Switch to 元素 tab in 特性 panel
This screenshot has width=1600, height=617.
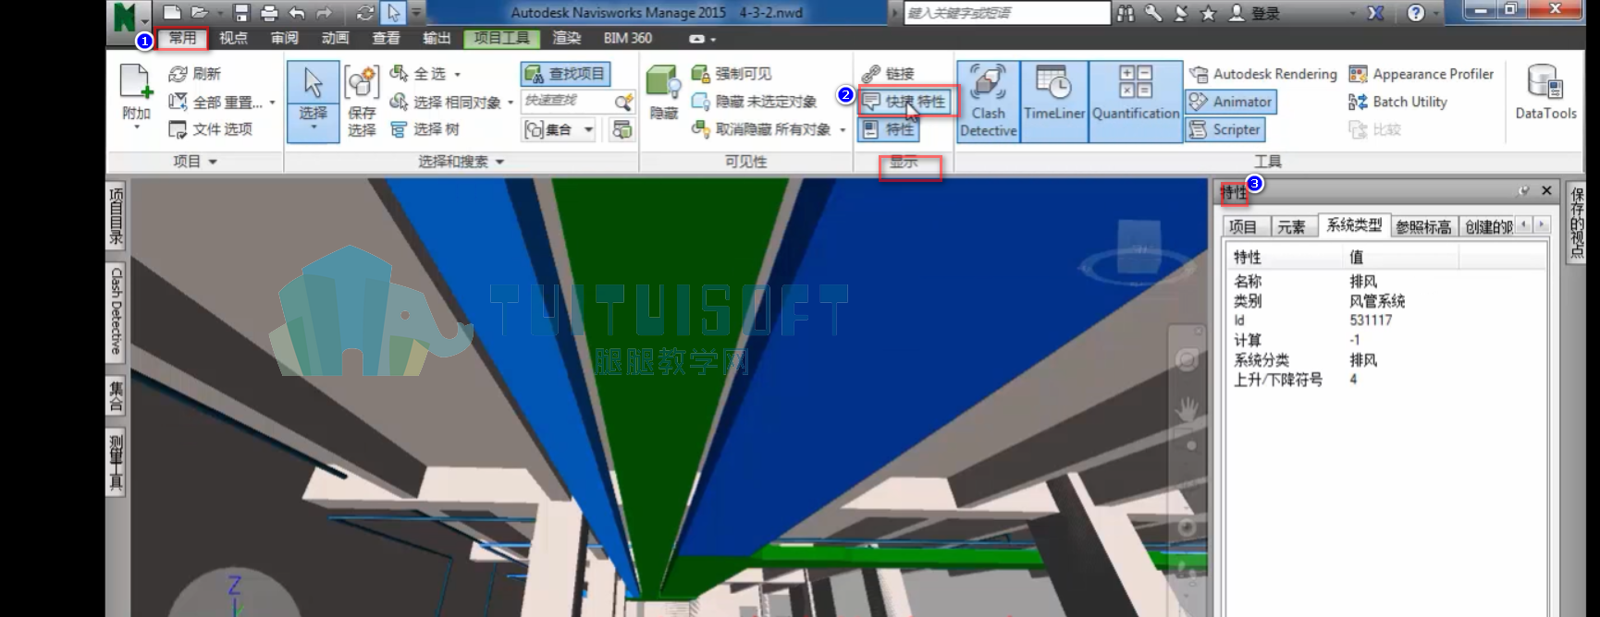(x=1291, y=226)
